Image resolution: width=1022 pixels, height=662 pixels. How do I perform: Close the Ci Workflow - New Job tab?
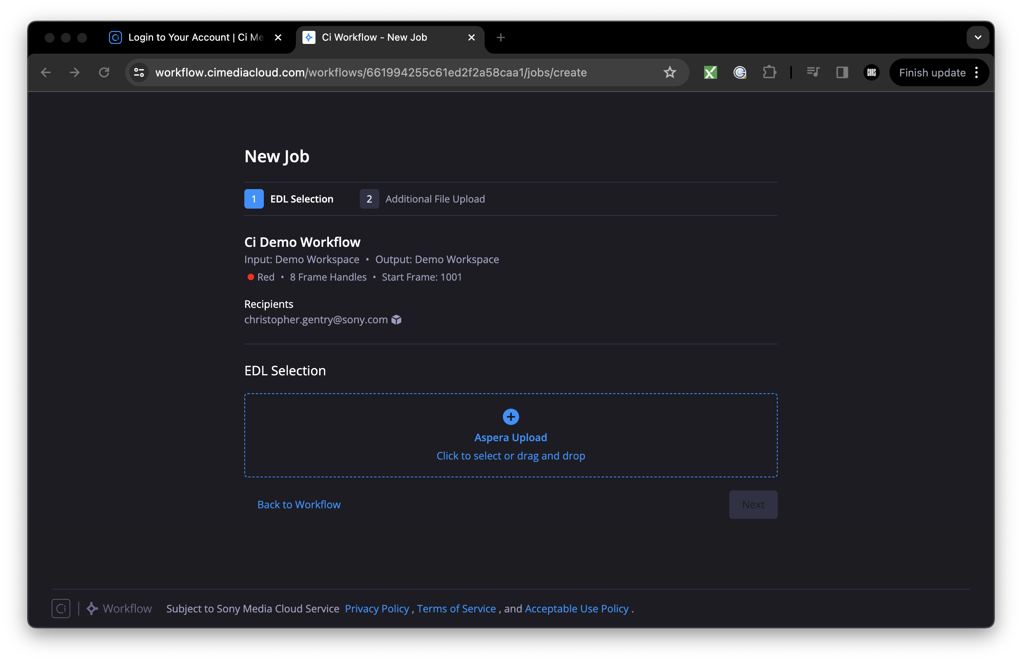tap(471, 37)
